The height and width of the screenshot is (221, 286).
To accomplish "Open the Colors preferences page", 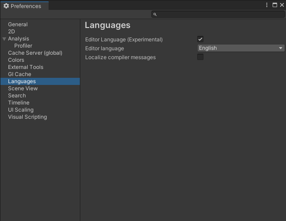I will point(16,60).
